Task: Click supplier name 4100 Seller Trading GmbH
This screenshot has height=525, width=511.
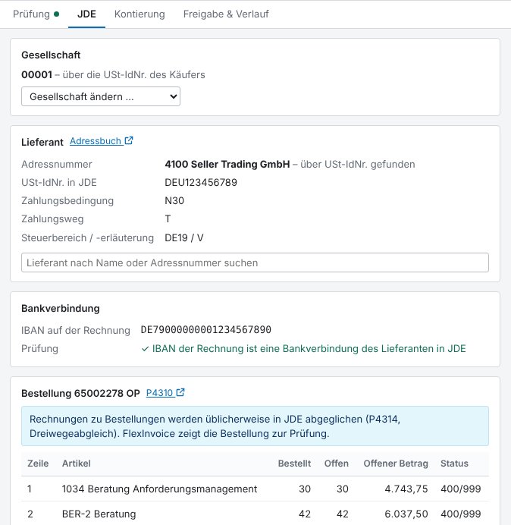Action: pyautogui.click(x=227, y=164)
